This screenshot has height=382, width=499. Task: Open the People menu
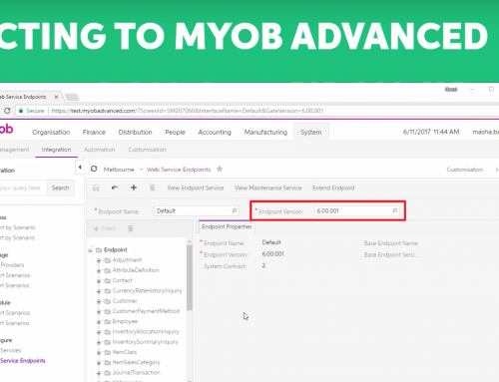(x=175, y=133)
